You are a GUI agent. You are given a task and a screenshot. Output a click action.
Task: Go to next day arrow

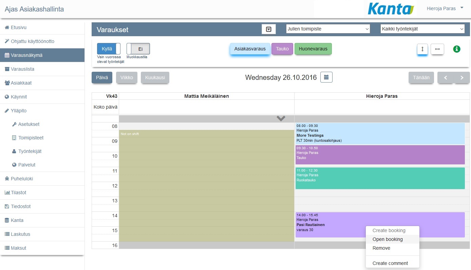tap(462, 77)
